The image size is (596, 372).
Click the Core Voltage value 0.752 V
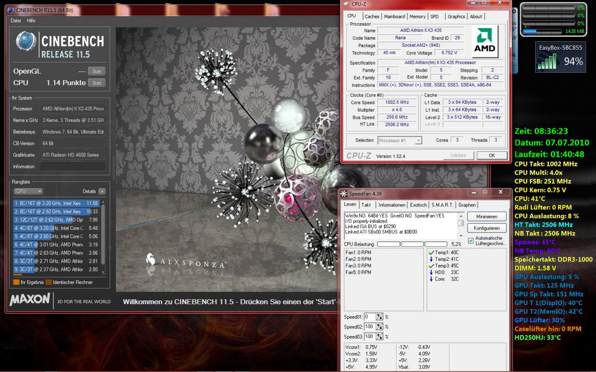pyautogui.click(x=449, y=53)
